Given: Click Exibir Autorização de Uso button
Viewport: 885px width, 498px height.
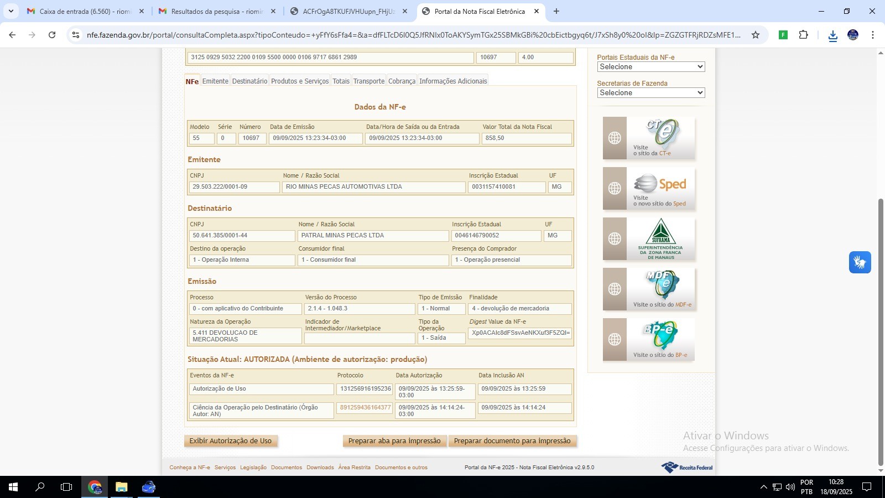Looking at the screenshot, I should point(231,441).
